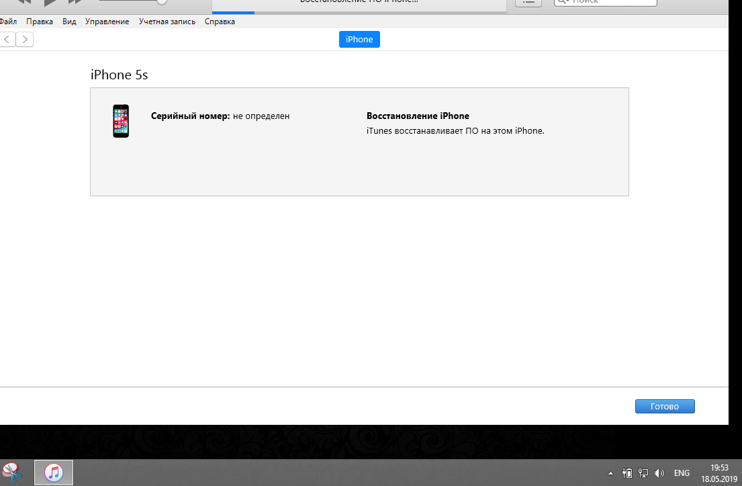Open the clock showing 19:53
Viewport: 742px width, 486px height.
click(718, 473)
